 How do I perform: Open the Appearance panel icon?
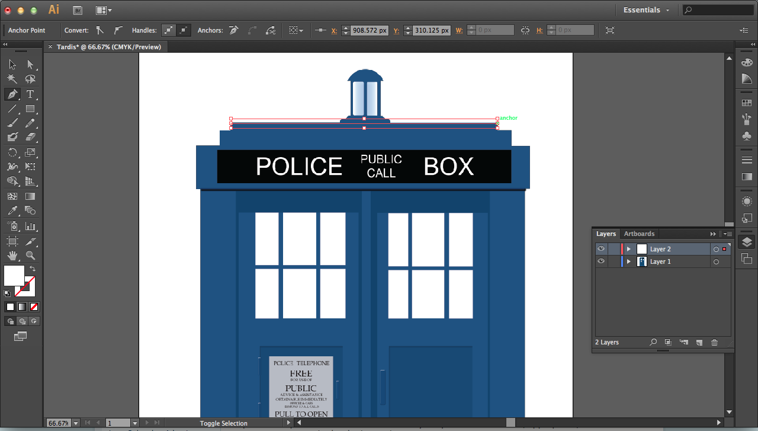747,202
